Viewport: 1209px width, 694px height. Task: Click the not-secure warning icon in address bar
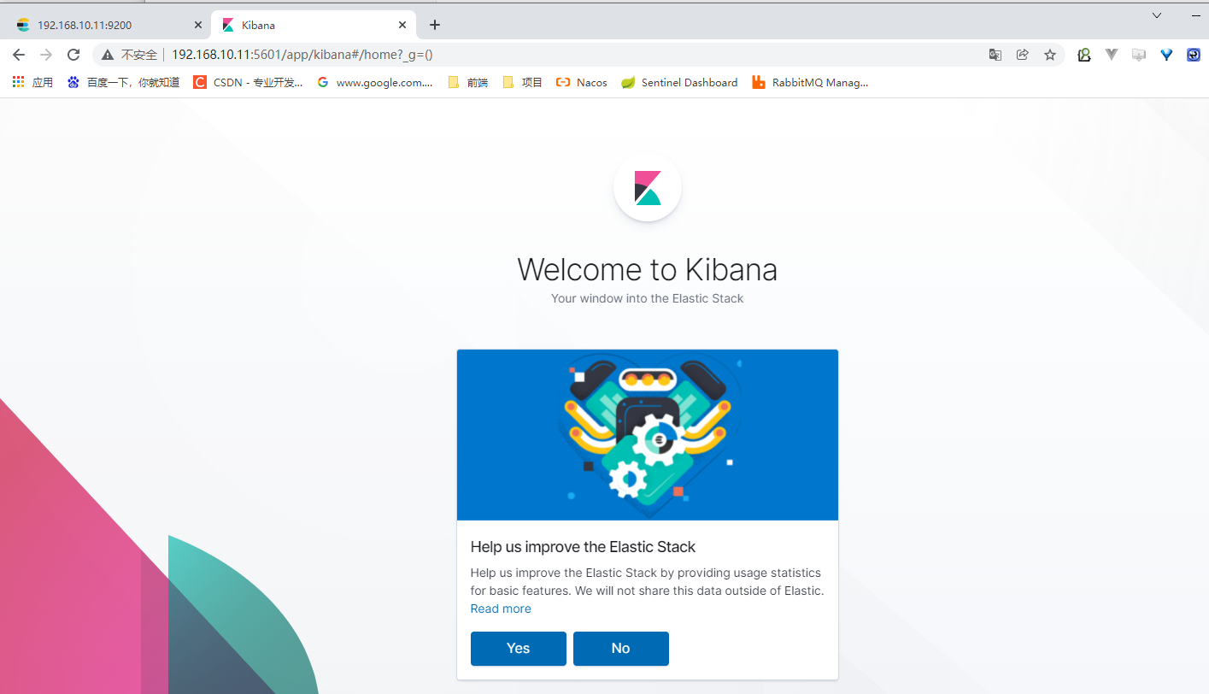tap(107, 55)
